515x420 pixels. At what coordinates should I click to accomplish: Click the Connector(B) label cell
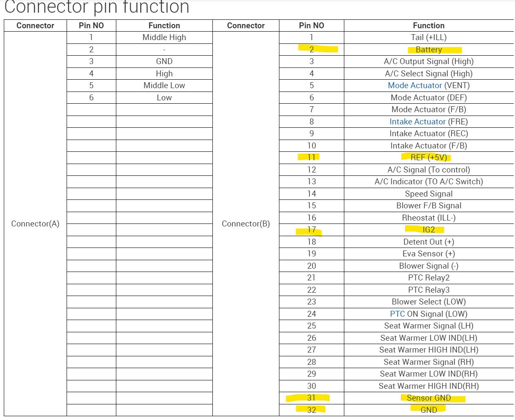[x=246, y=224]
